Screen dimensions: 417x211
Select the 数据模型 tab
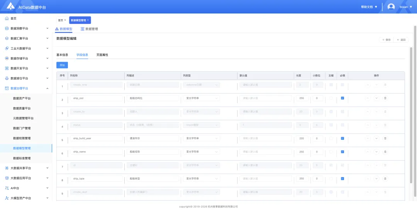coord(64,29)
